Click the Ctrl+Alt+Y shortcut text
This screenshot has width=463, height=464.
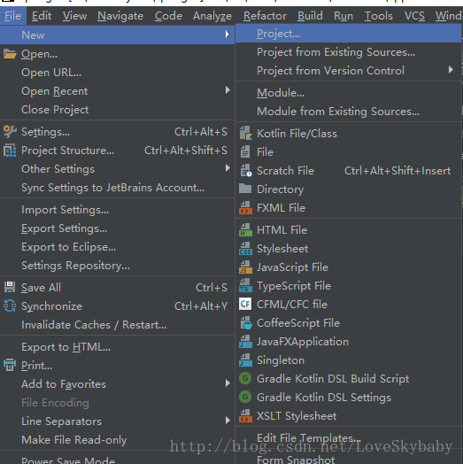coord(201,306)
